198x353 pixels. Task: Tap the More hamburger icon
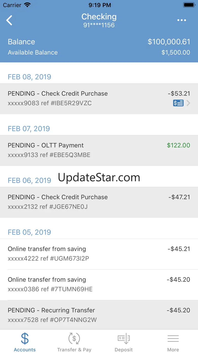coord(173,338)
